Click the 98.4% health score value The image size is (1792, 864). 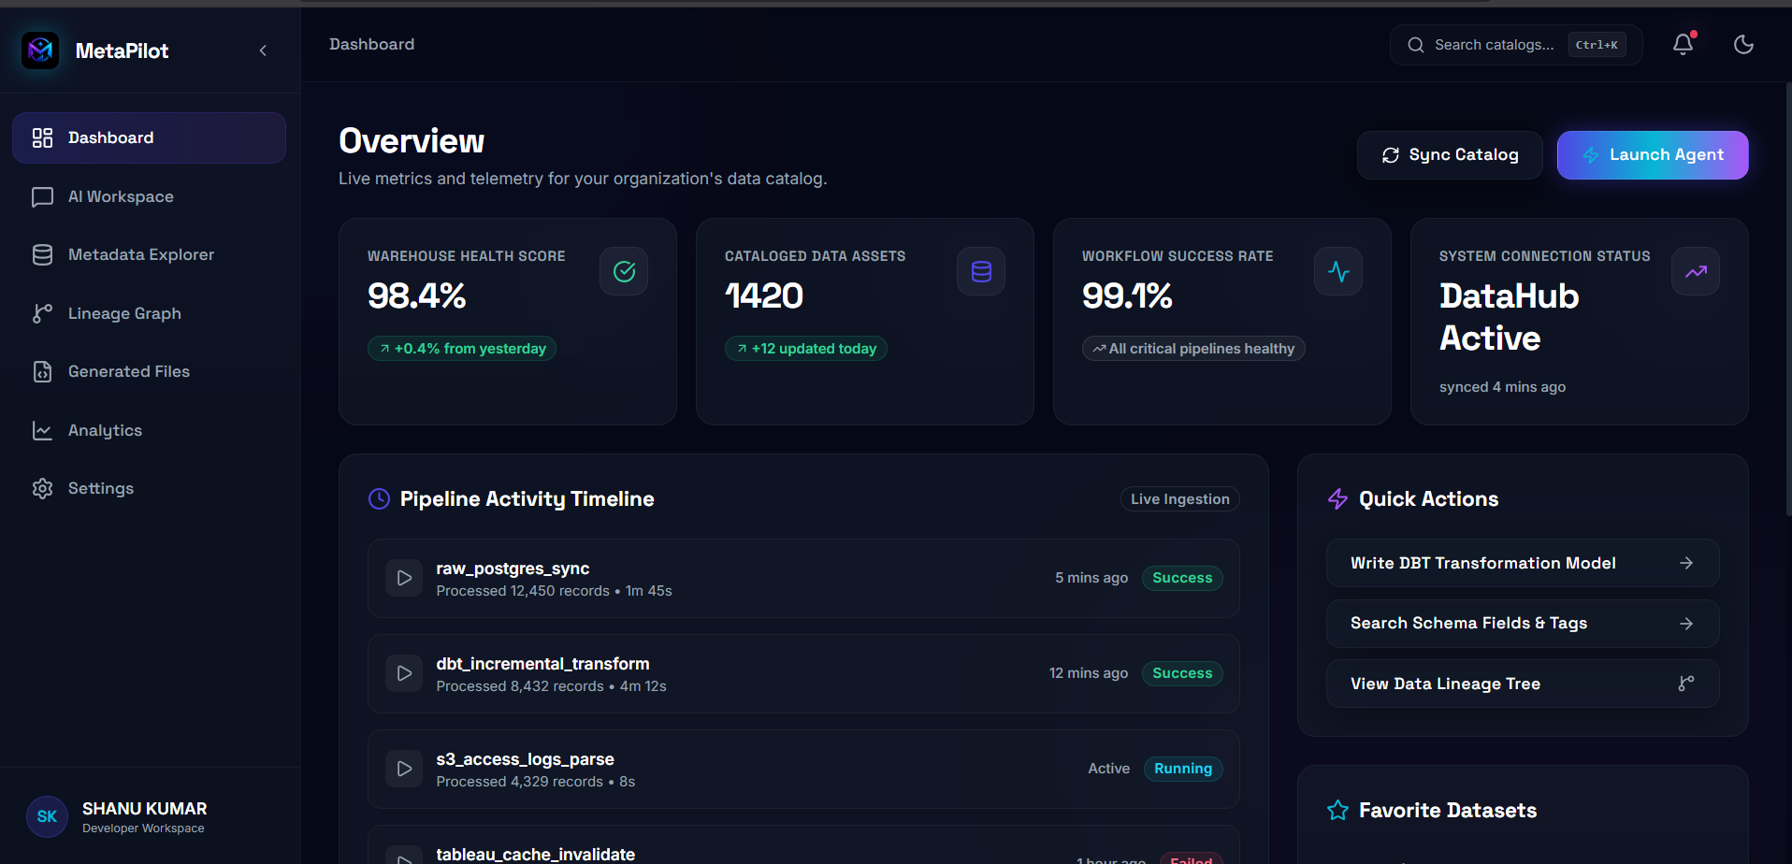pos(417,296)
